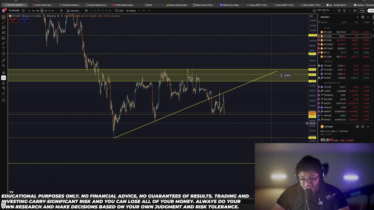Image resolution: width=374 pixels, height=210 pixels.
Task: Select BTC.D row in watchlist
Action: pos(345,52)
